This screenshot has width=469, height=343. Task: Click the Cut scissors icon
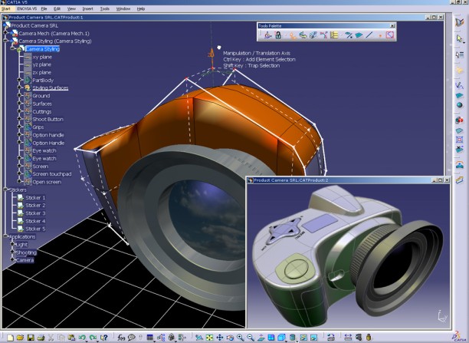coord(51,338)
